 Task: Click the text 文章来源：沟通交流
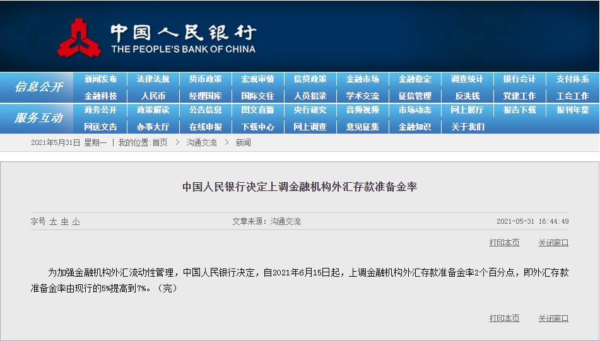point(267,222)
